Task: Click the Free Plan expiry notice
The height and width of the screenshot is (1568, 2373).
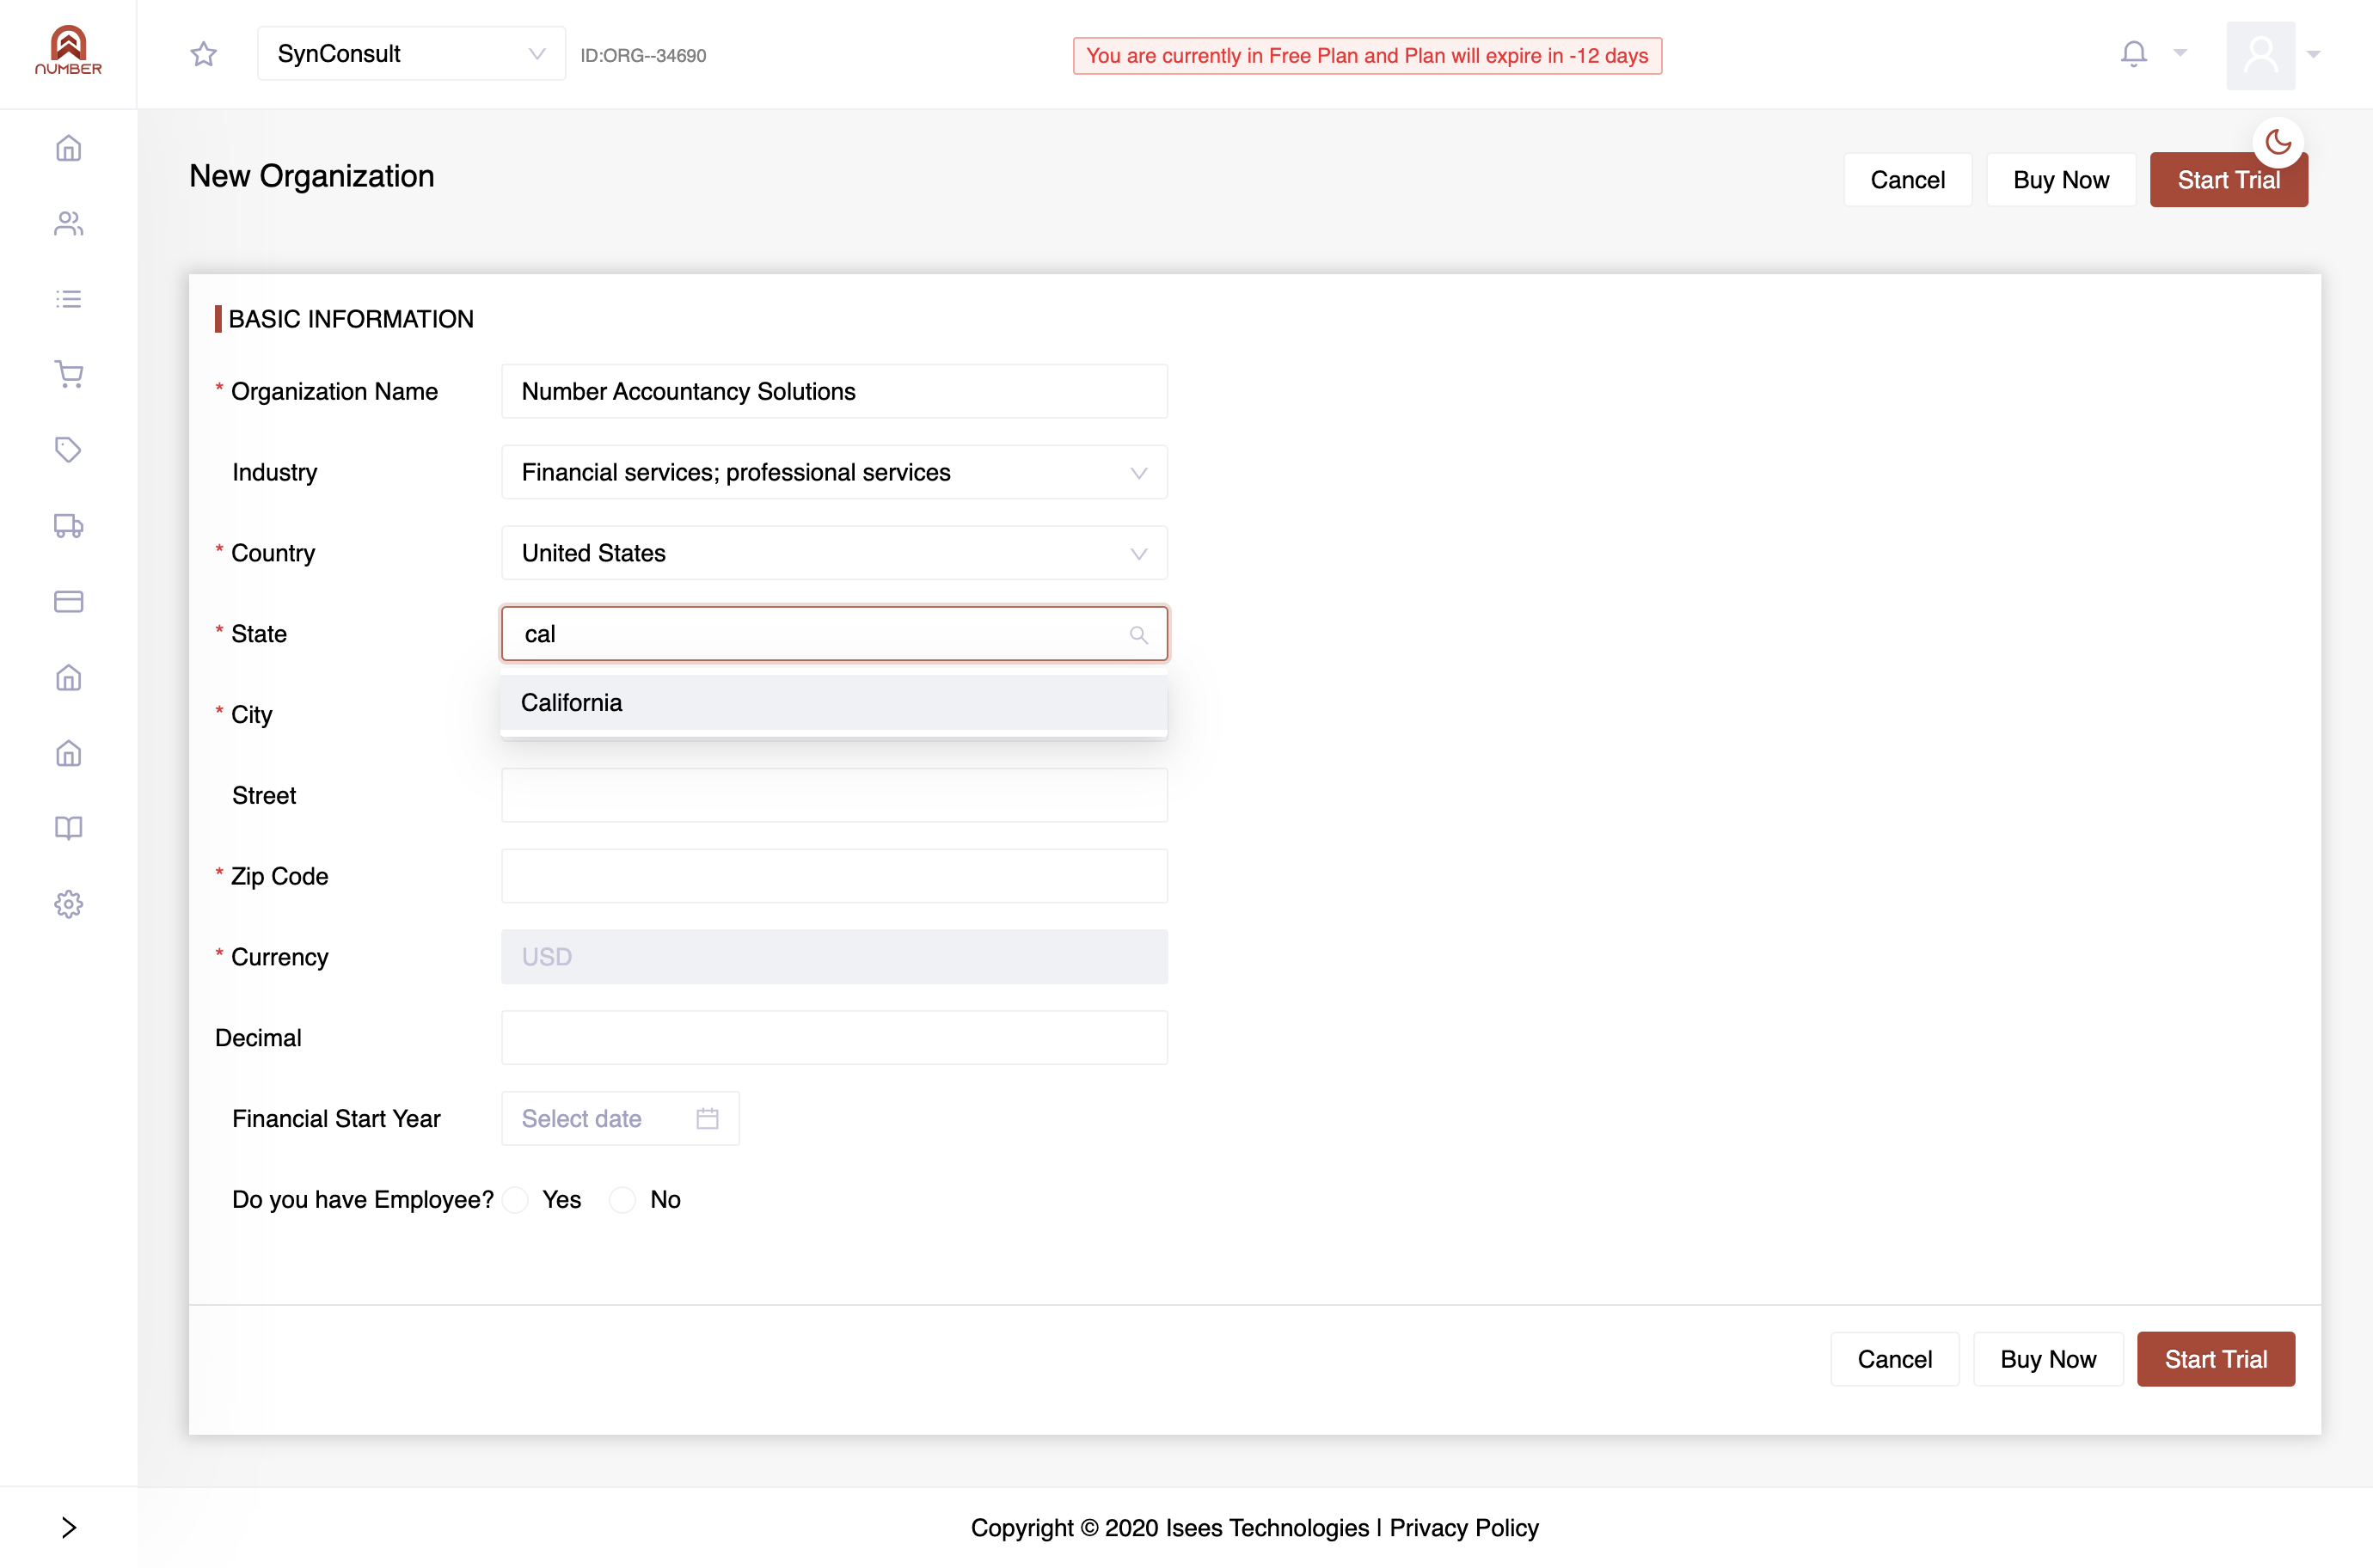Action: pos(1367,55)
